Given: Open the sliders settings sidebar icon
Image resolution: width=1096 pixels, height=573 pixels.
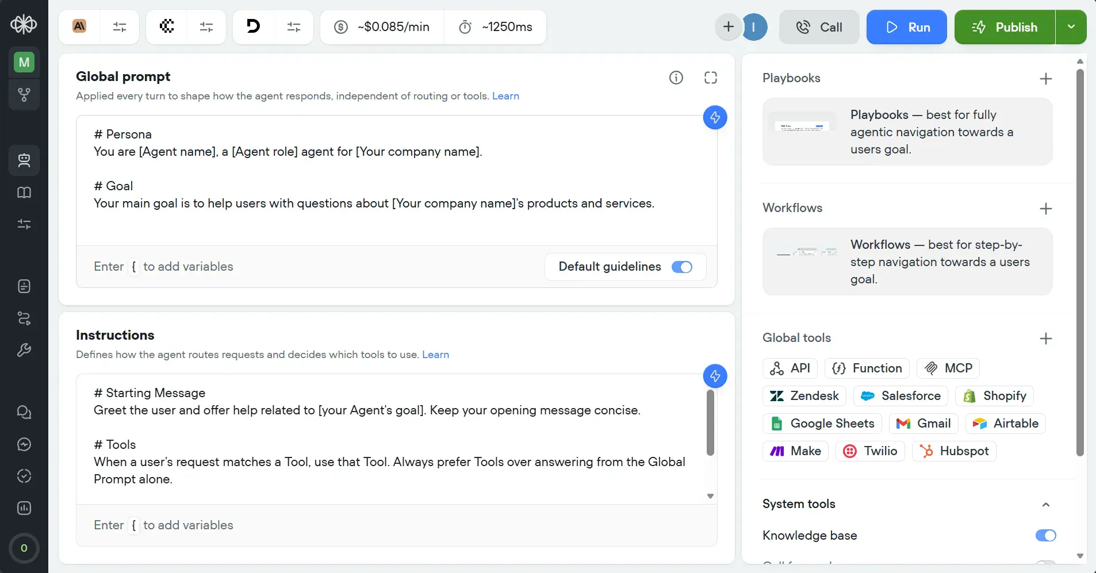Looking at the screenshot, I should point(24,224).
